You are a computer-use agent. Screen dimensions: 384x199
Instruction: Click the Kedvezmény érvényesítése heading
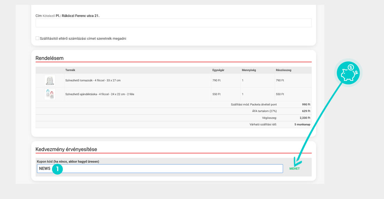[x=66, y=149]
